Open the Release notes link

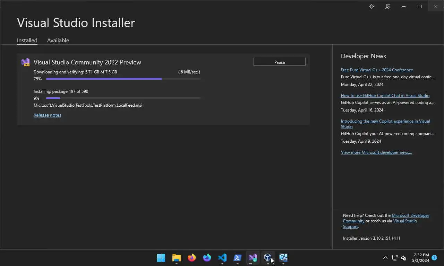pyautogui.click(x=47, y=115)
